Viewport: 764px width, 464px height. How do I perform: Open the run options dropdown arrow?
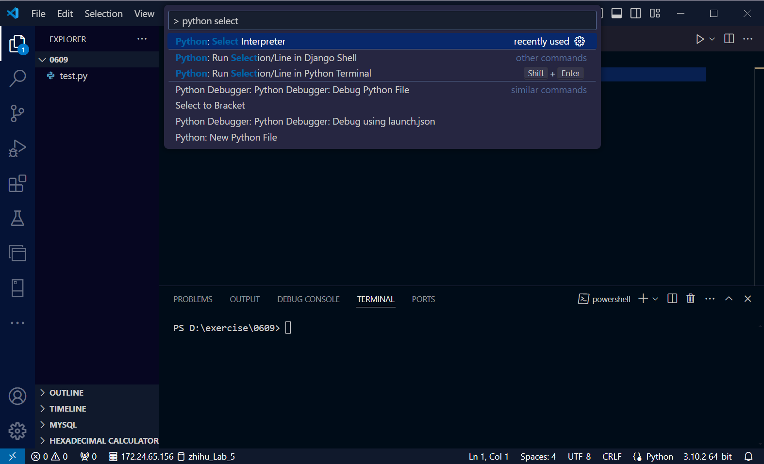click(x=712, y=39)
